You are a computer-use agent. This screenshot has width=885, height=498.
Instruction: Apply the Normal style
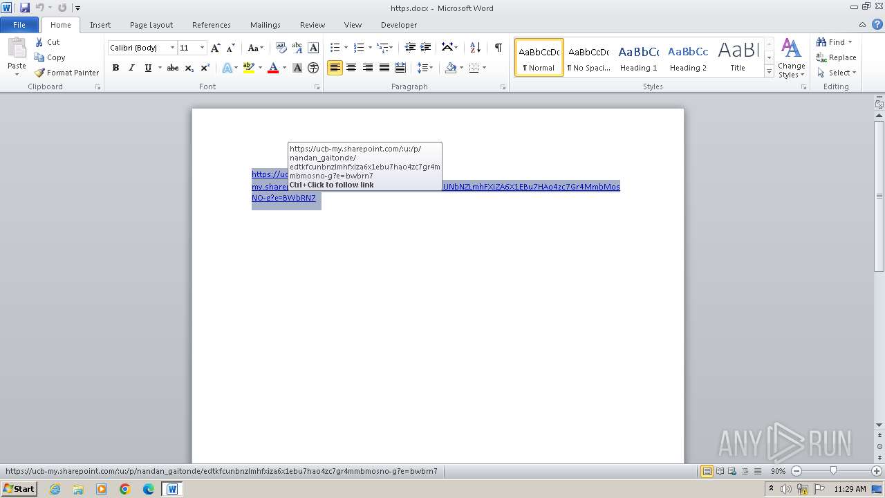(x=539, y=57)
